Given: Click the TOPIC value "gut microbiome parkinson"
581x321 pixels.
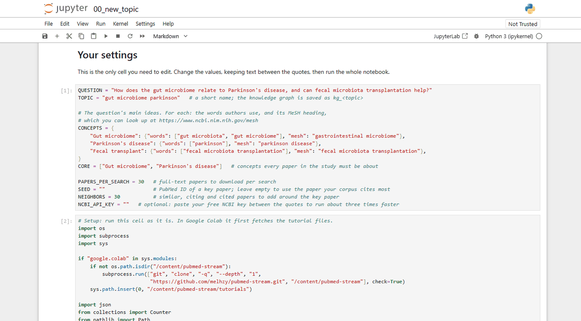Looking at the screenshot, I should click(x=141, y=98).
